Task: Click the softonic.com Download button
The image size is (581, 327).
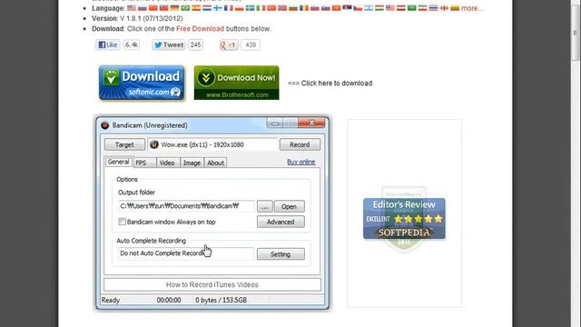Action: (x=142, y=83)
